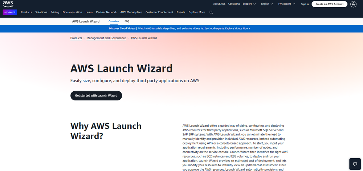The image size is (363, 171).
Task: Switch to the Overview tab
Action: [x=114, y=21]
